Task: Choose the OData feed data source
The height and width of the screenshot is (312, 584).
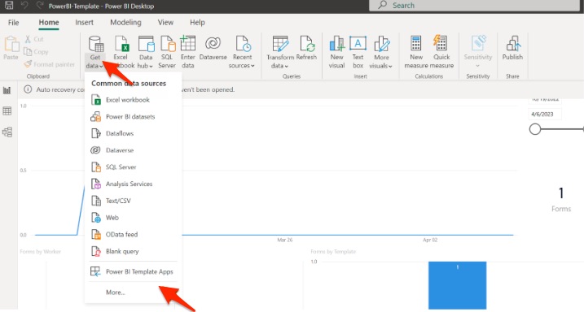Action: pyautogui.click(x=134, y=234)
